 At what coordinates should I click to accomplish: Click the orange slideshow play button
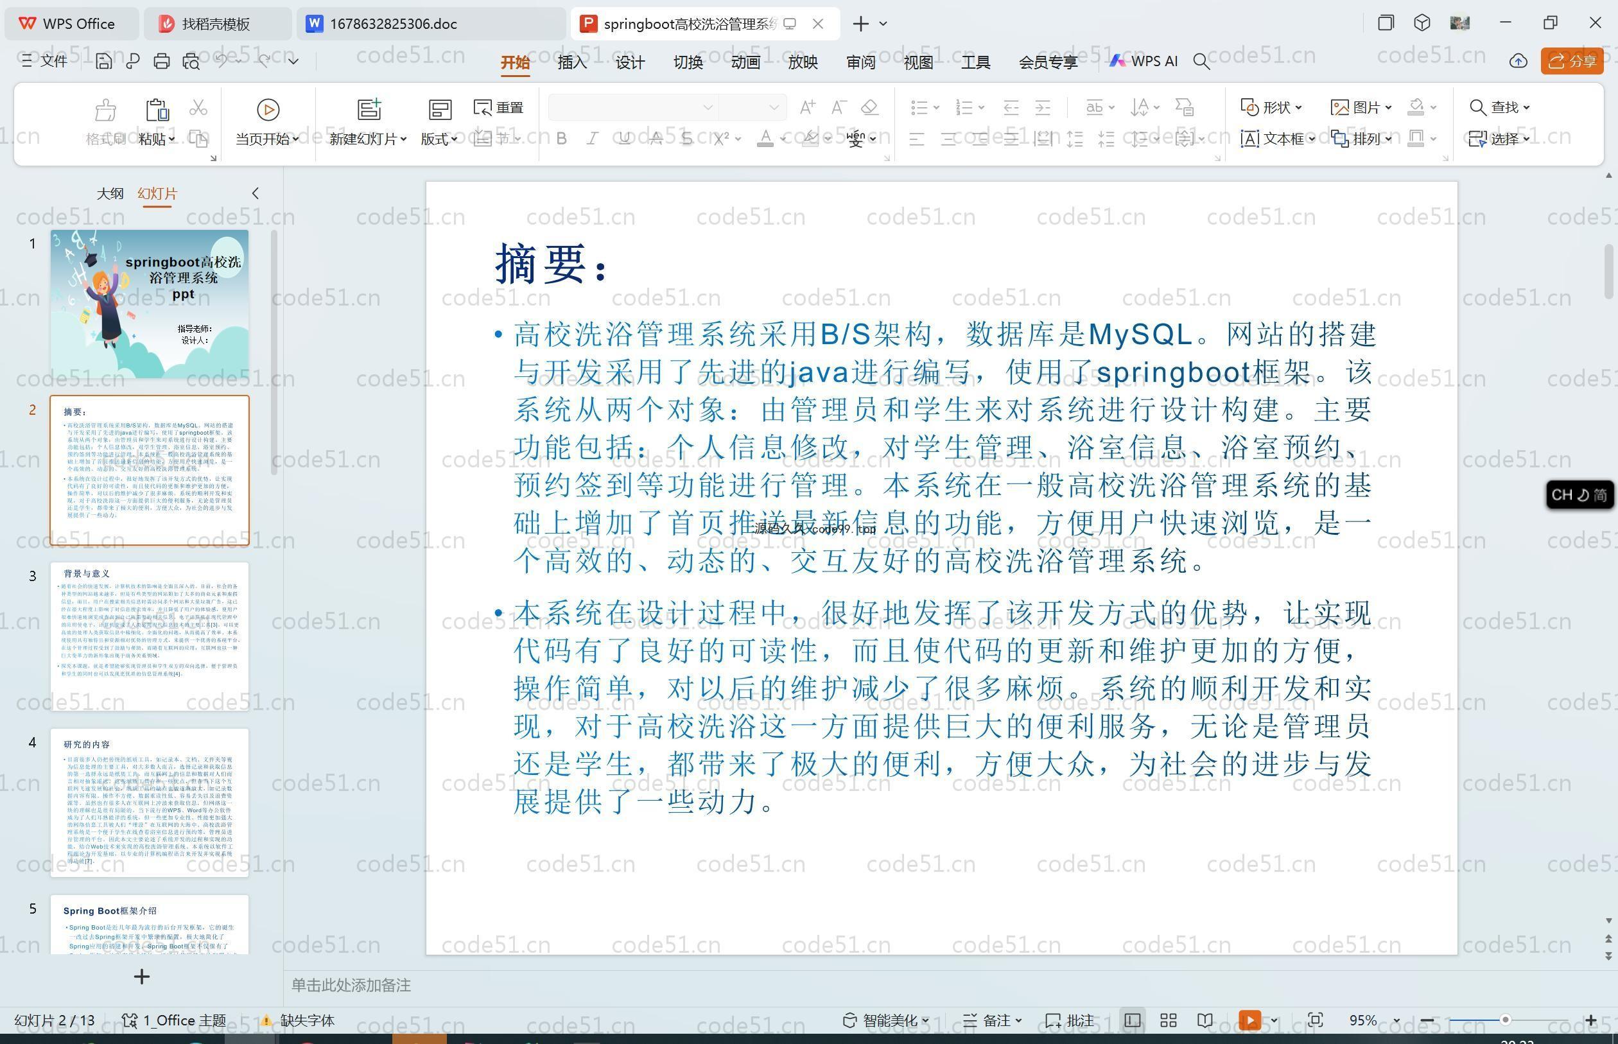[1250, 1020]
